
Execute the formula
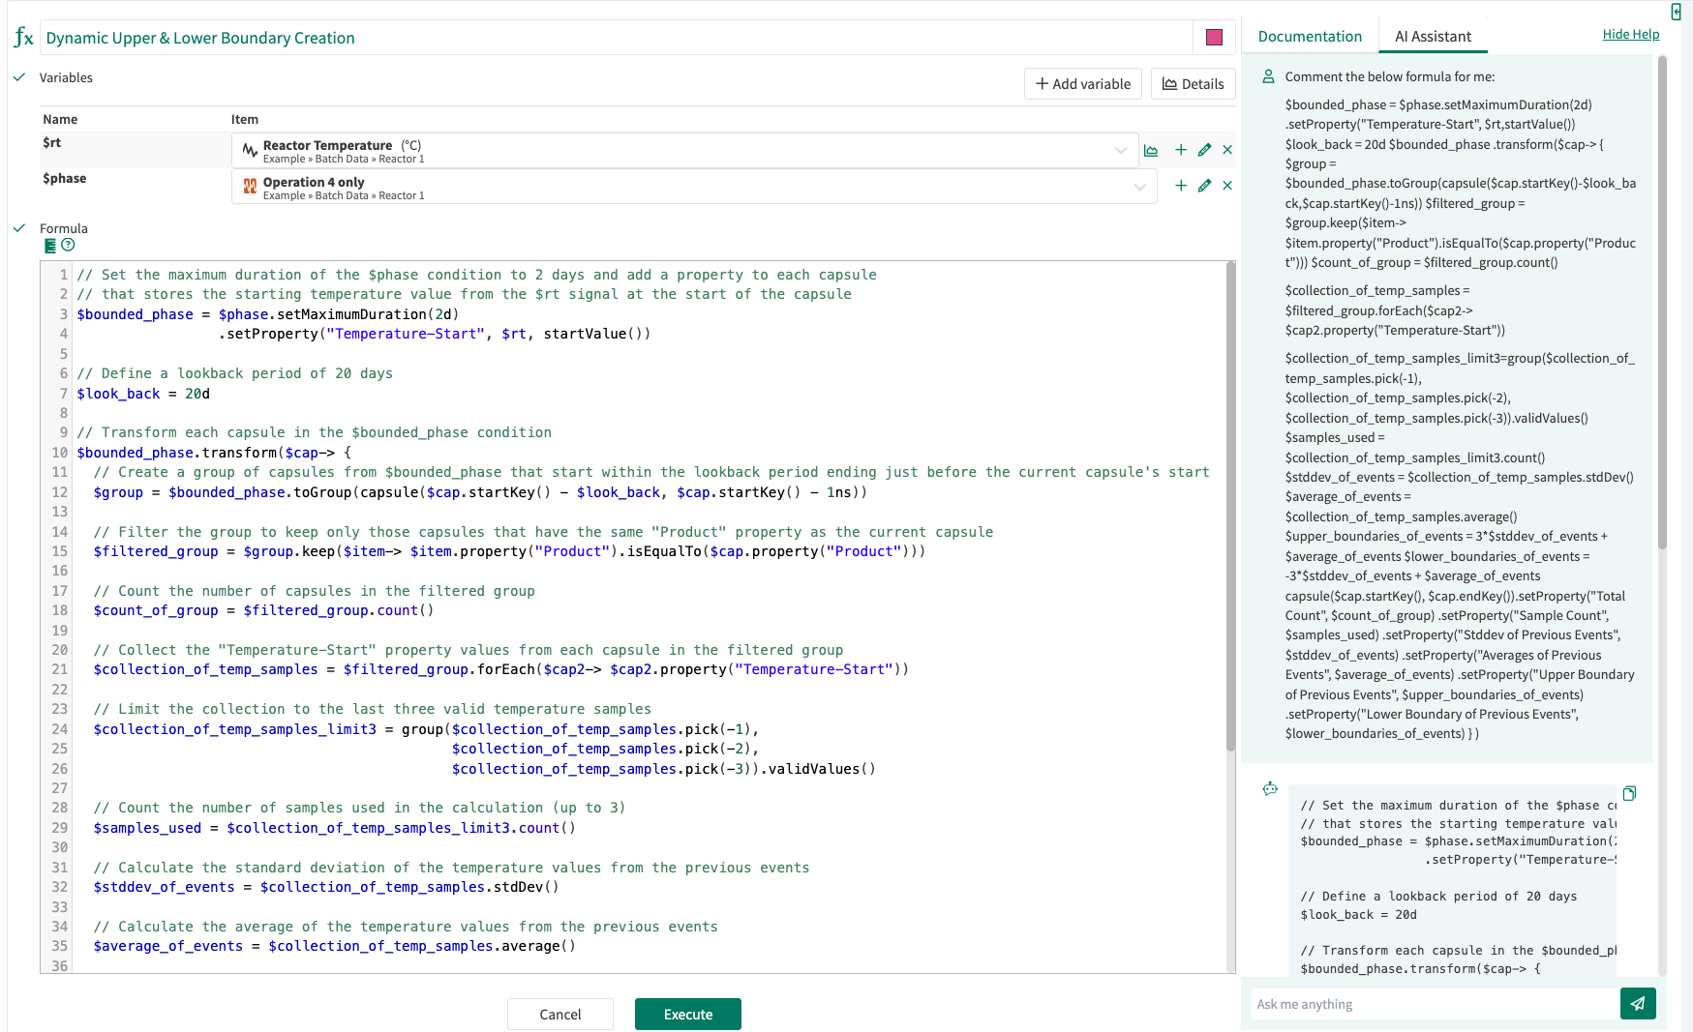click(687, 1014)
